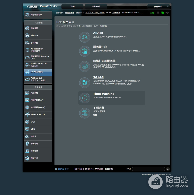The image size is (194, 195).
Task: Click the network printer server round icon
Action: click(85, 66)
